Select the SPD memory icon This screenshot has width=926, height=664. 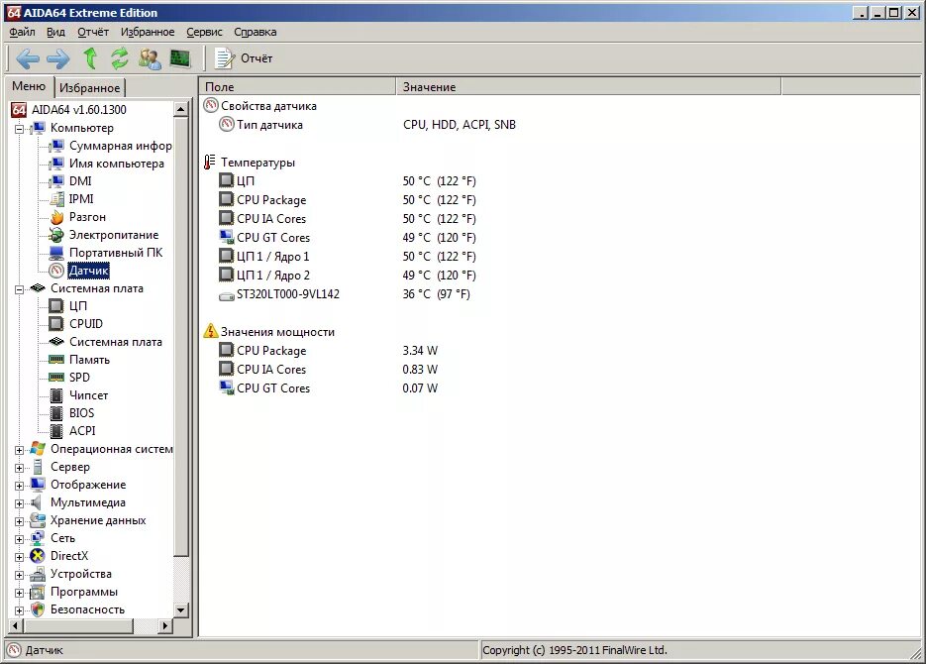point(56,378)
